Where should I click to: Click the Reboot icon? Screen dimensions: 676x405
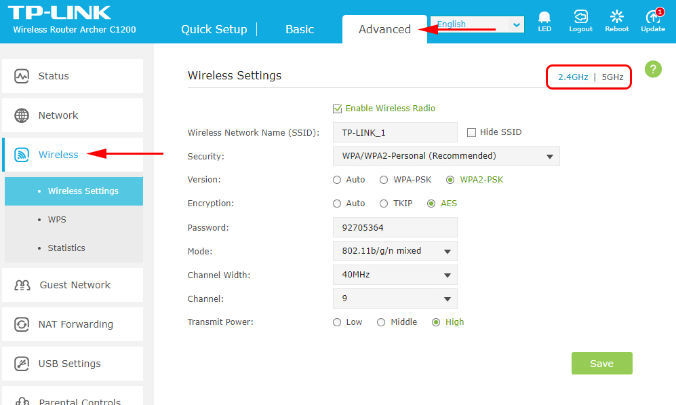(x=616, y=18)
